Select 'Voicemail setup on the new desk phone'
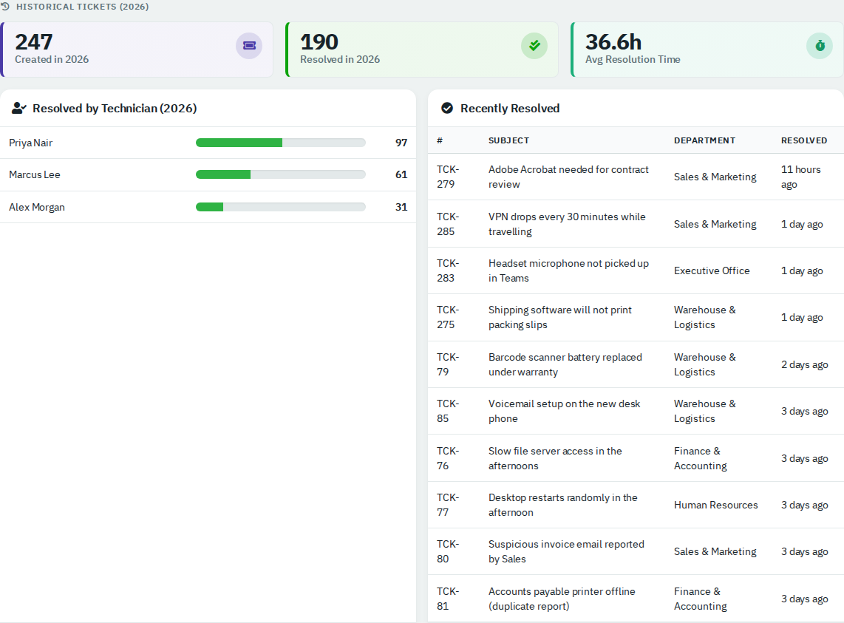This screenshot has width=844, height=623. [564, 411]
